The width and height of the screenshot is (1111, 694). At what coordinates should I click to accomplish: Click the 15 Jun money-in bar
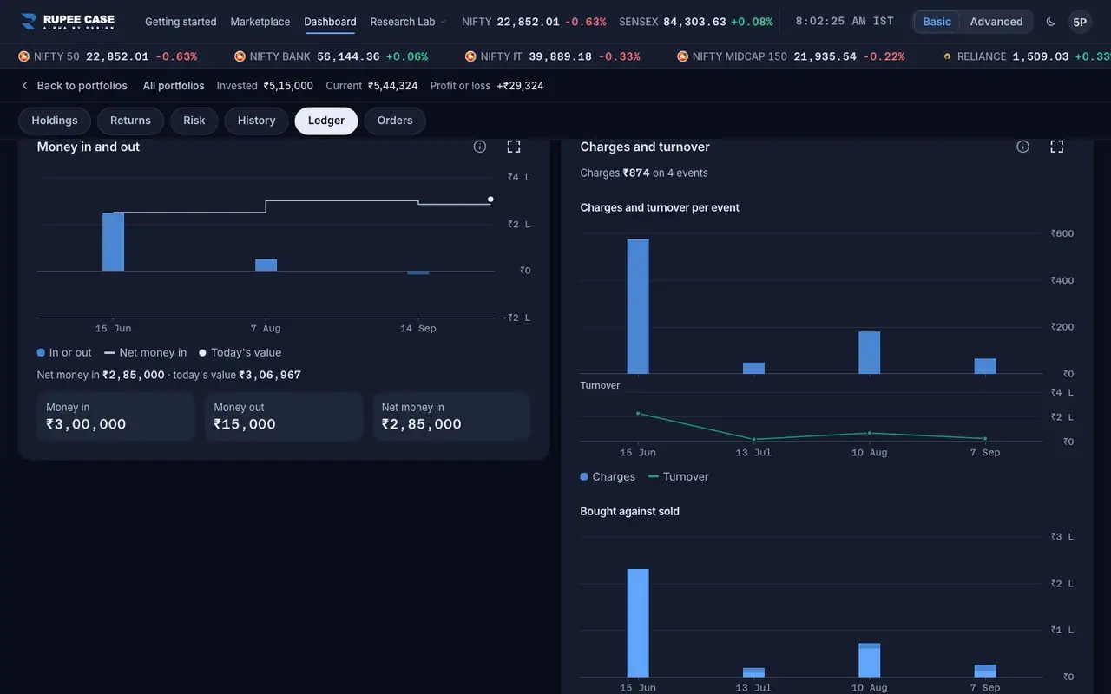(114, 242)
